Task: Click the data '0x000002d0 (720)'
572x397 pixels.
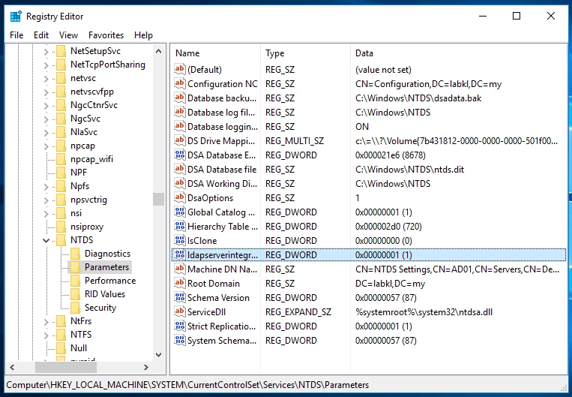Action: (388, 227)
